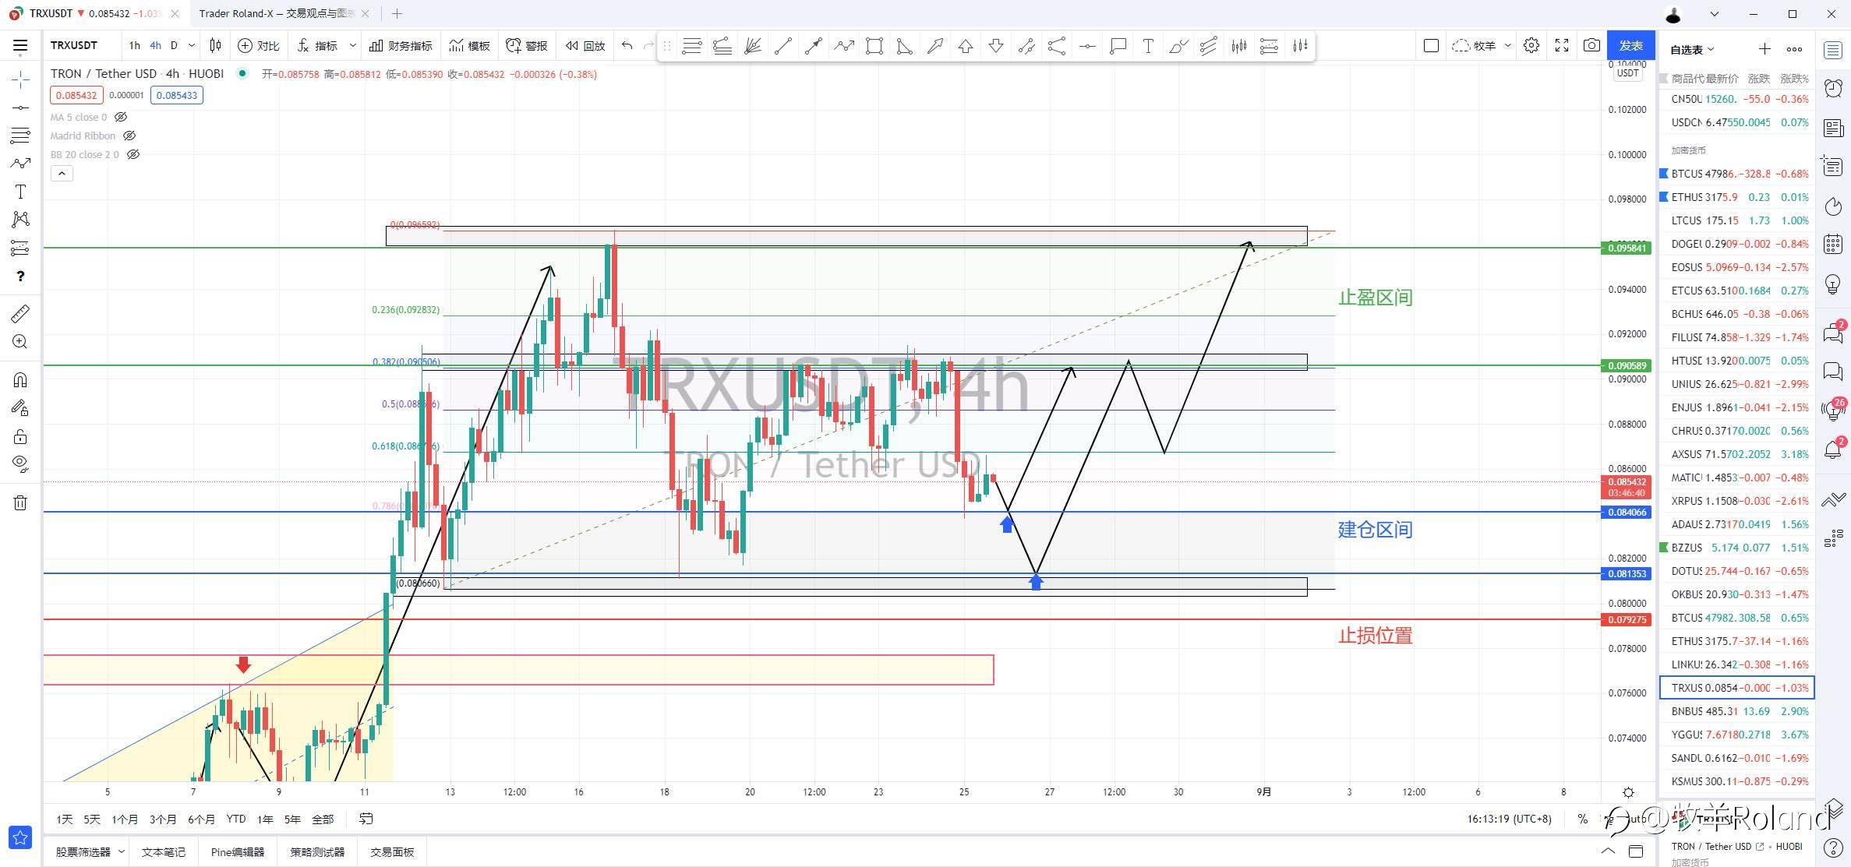Select the text tool in left sidebar
Viewport: 1851px width, 867px height.
[20, 192]
